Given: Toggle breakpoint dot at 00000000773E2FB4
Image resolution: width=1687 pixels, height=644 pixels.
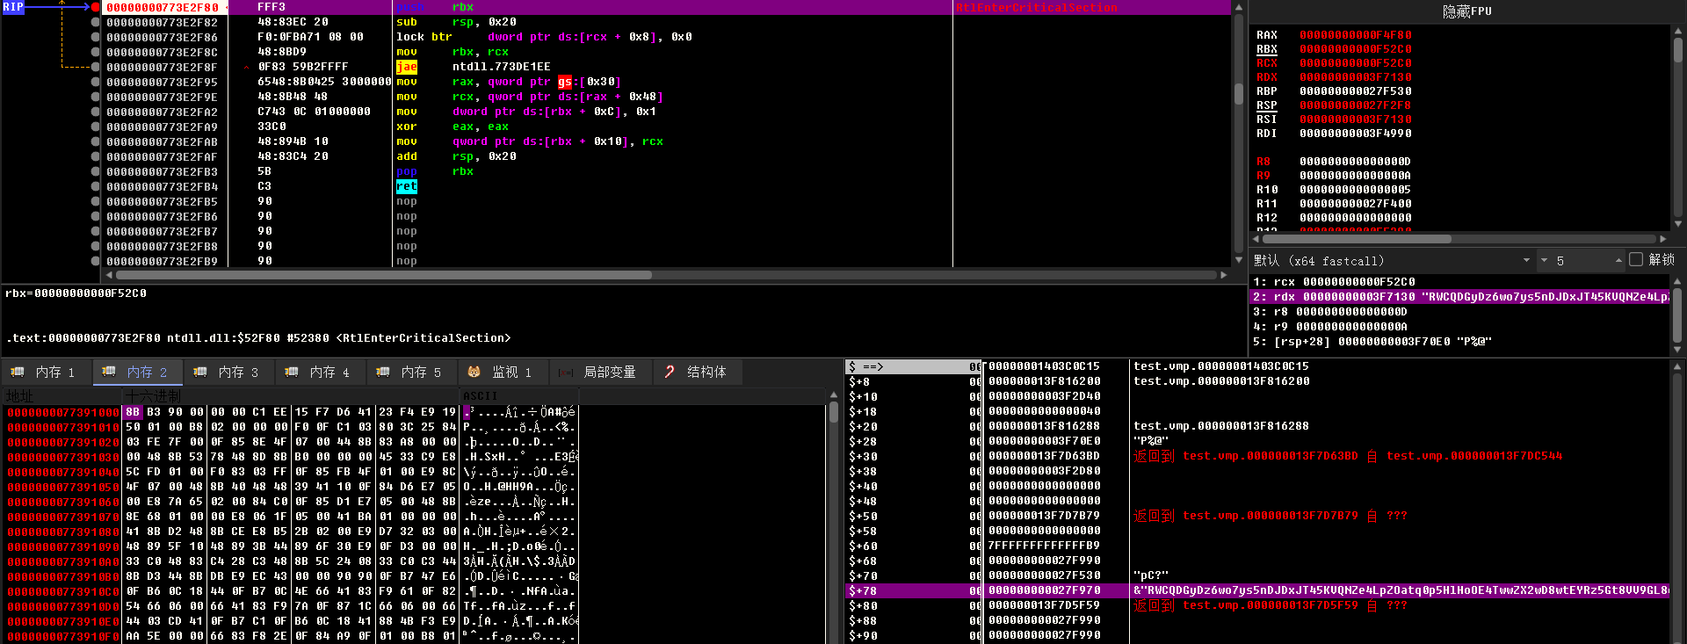Looking at the screenshot, I should point(95,186).
